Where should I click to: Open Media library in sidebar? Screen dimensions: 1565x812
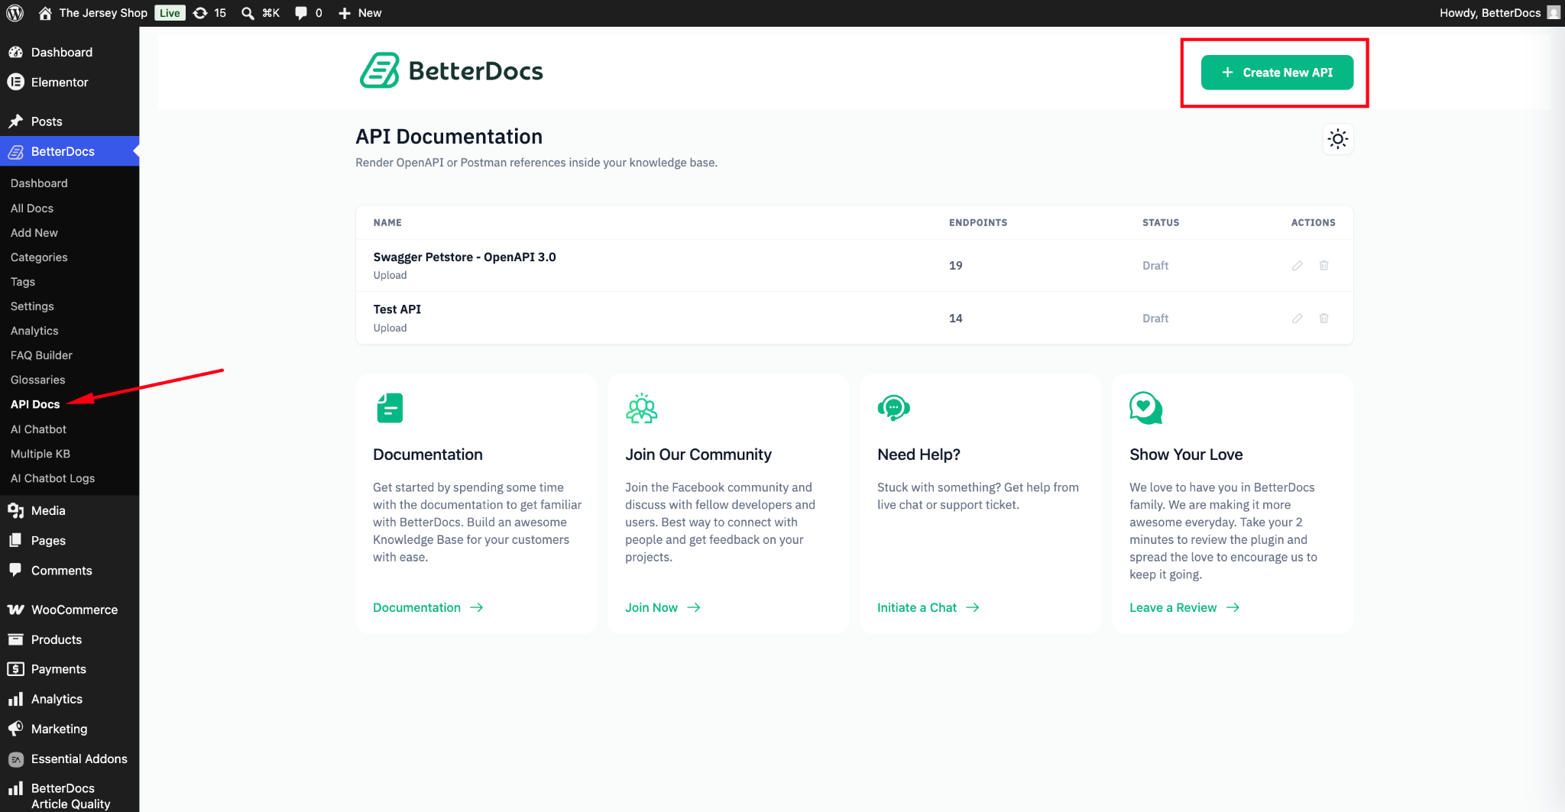(48, 510)
